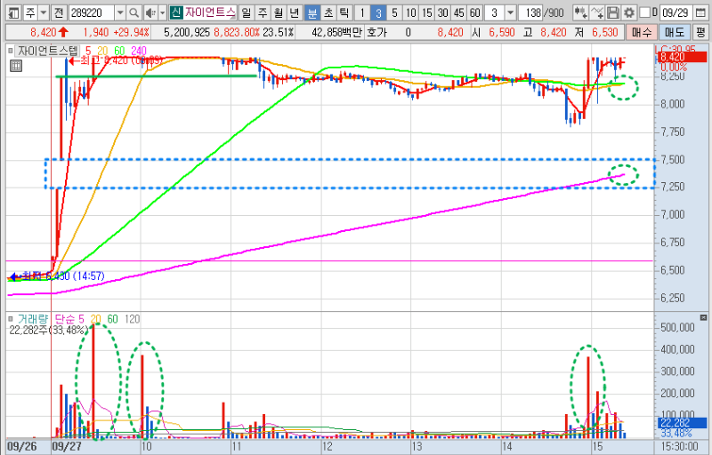Image resolution: width=712 pixels, height=455 pixels.
Task: Switch to yearly chart 년
Action: [295, 12]
